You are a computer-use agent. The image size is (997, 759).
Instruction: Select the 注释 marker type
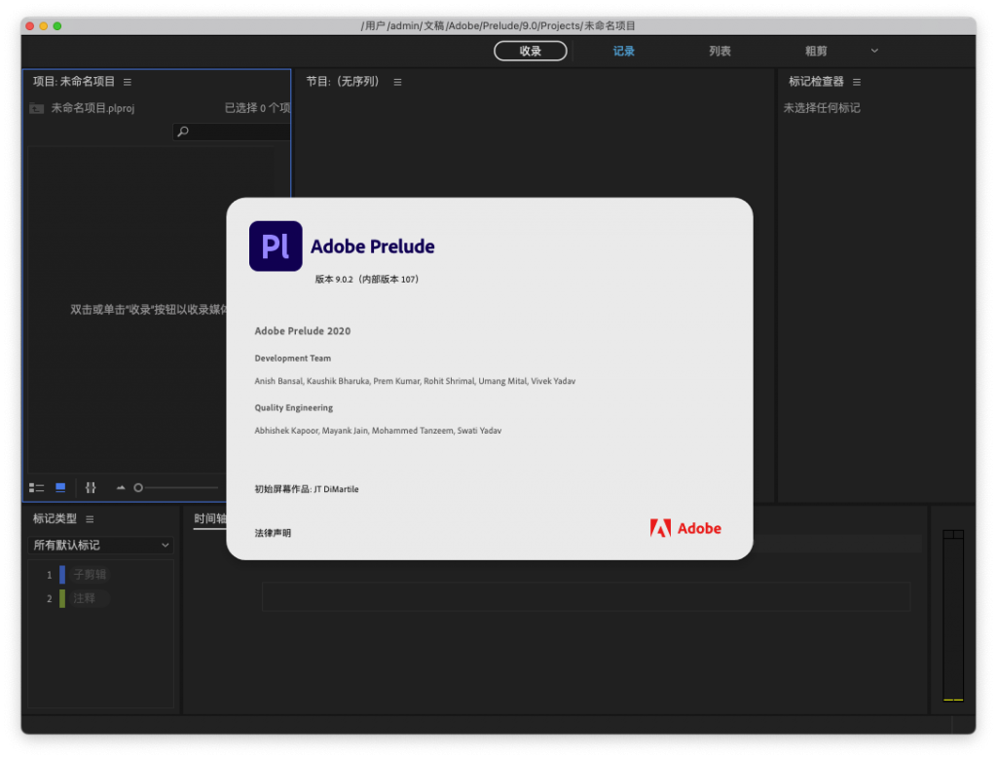(x=84, y=598)
